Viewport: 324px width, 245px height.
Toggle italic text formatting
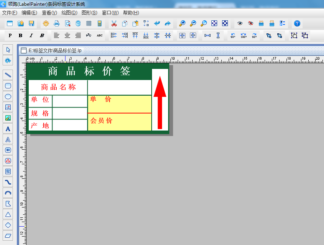pyautogui.click(x=31, y=36)
